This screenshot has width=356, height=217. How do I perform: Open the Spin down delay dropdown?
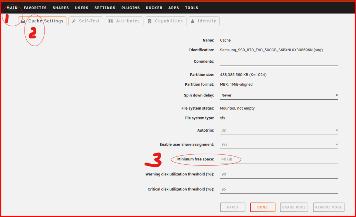(279, 95)
